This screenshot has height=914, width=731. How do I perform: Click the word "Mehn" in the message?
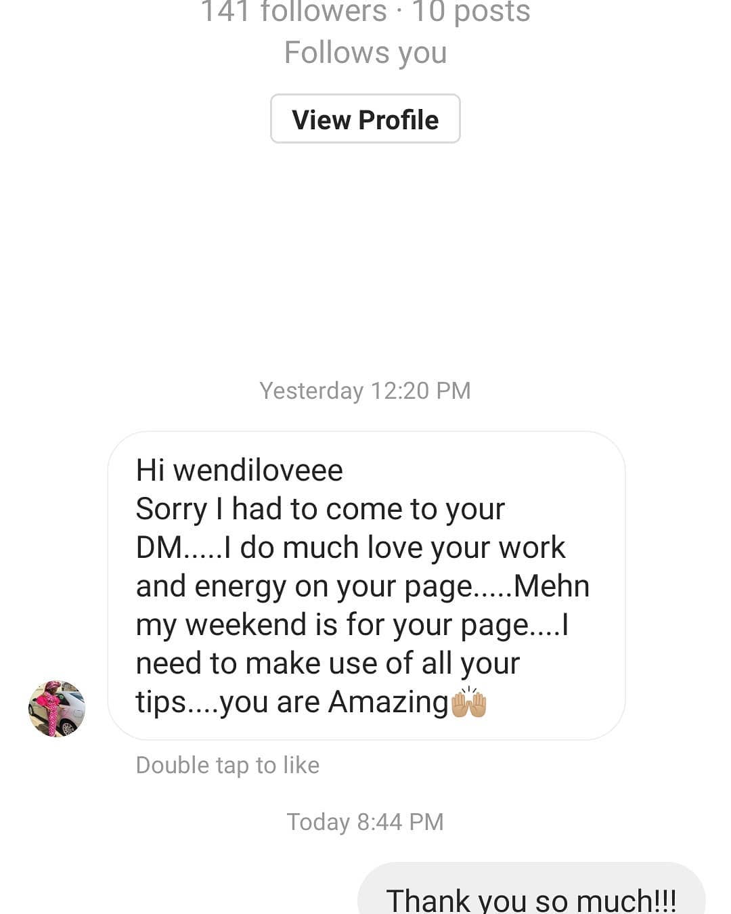552,586
